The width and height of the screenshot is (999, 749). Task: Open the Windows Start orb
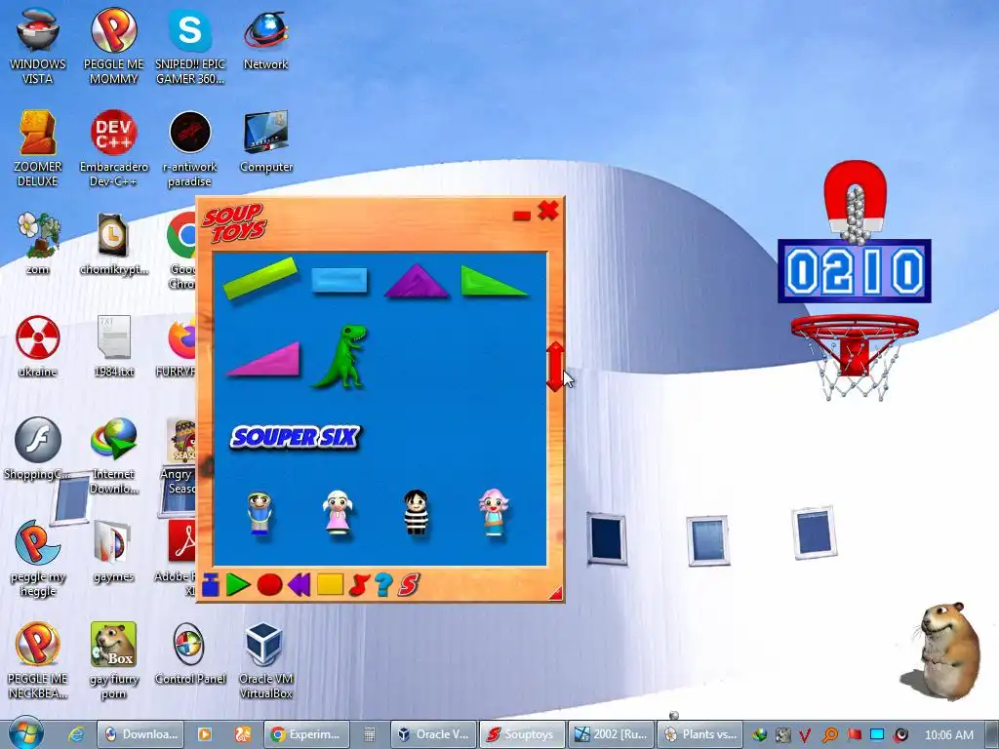[26, 733]
